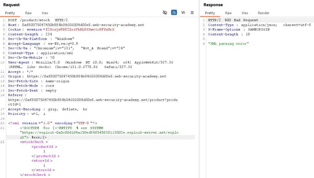Viewport: 314px width, 178px height.
Task: Click the Origin header URL
Action: [96, 76]
